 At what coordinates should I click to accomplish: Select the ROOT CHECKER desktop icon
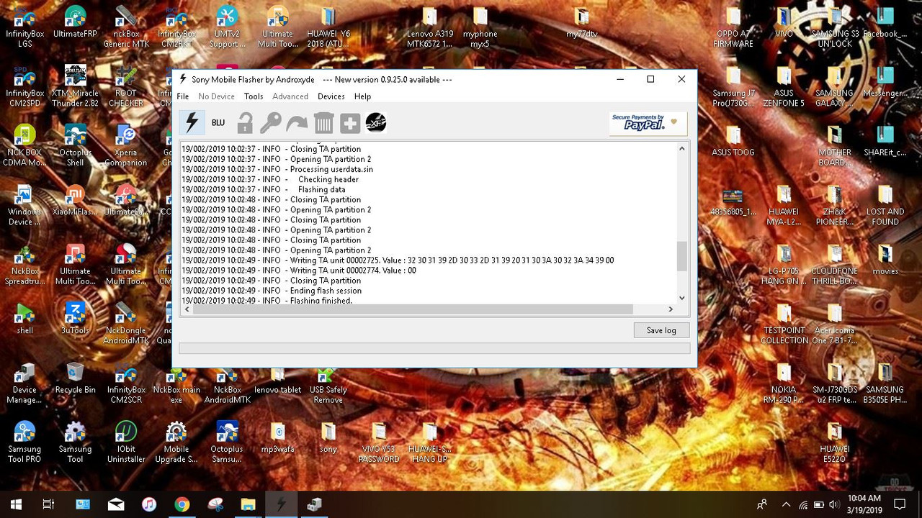point(126,86)
